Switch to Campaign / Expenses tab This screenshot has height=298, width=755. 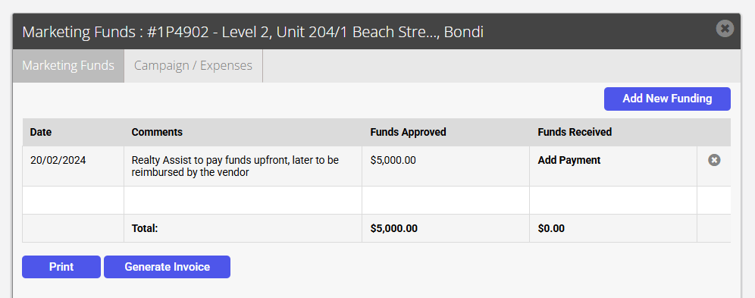coord(193,65)
